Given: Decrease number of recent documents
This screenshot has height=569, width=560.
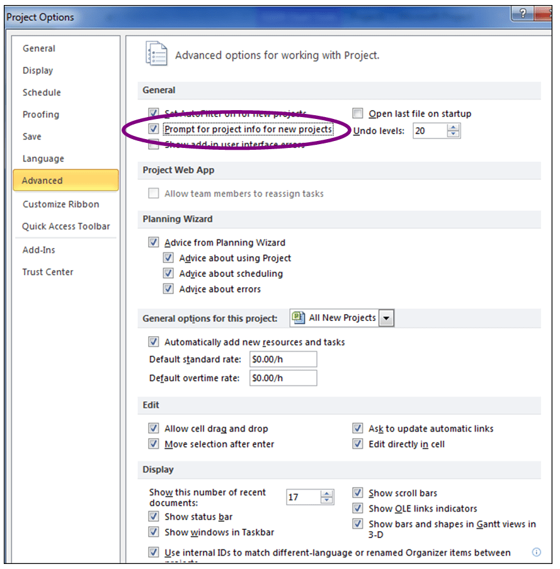Looking at the screenshot, I should point(327,500).
